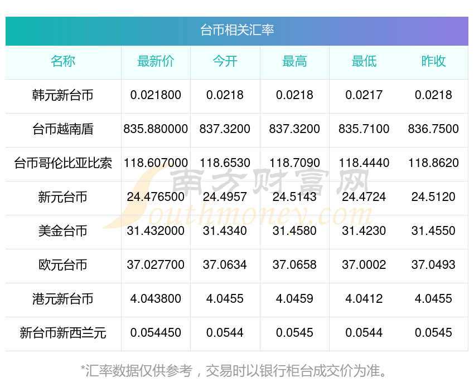Open the 欧元台币 currency pair

[x=63, y=265]
